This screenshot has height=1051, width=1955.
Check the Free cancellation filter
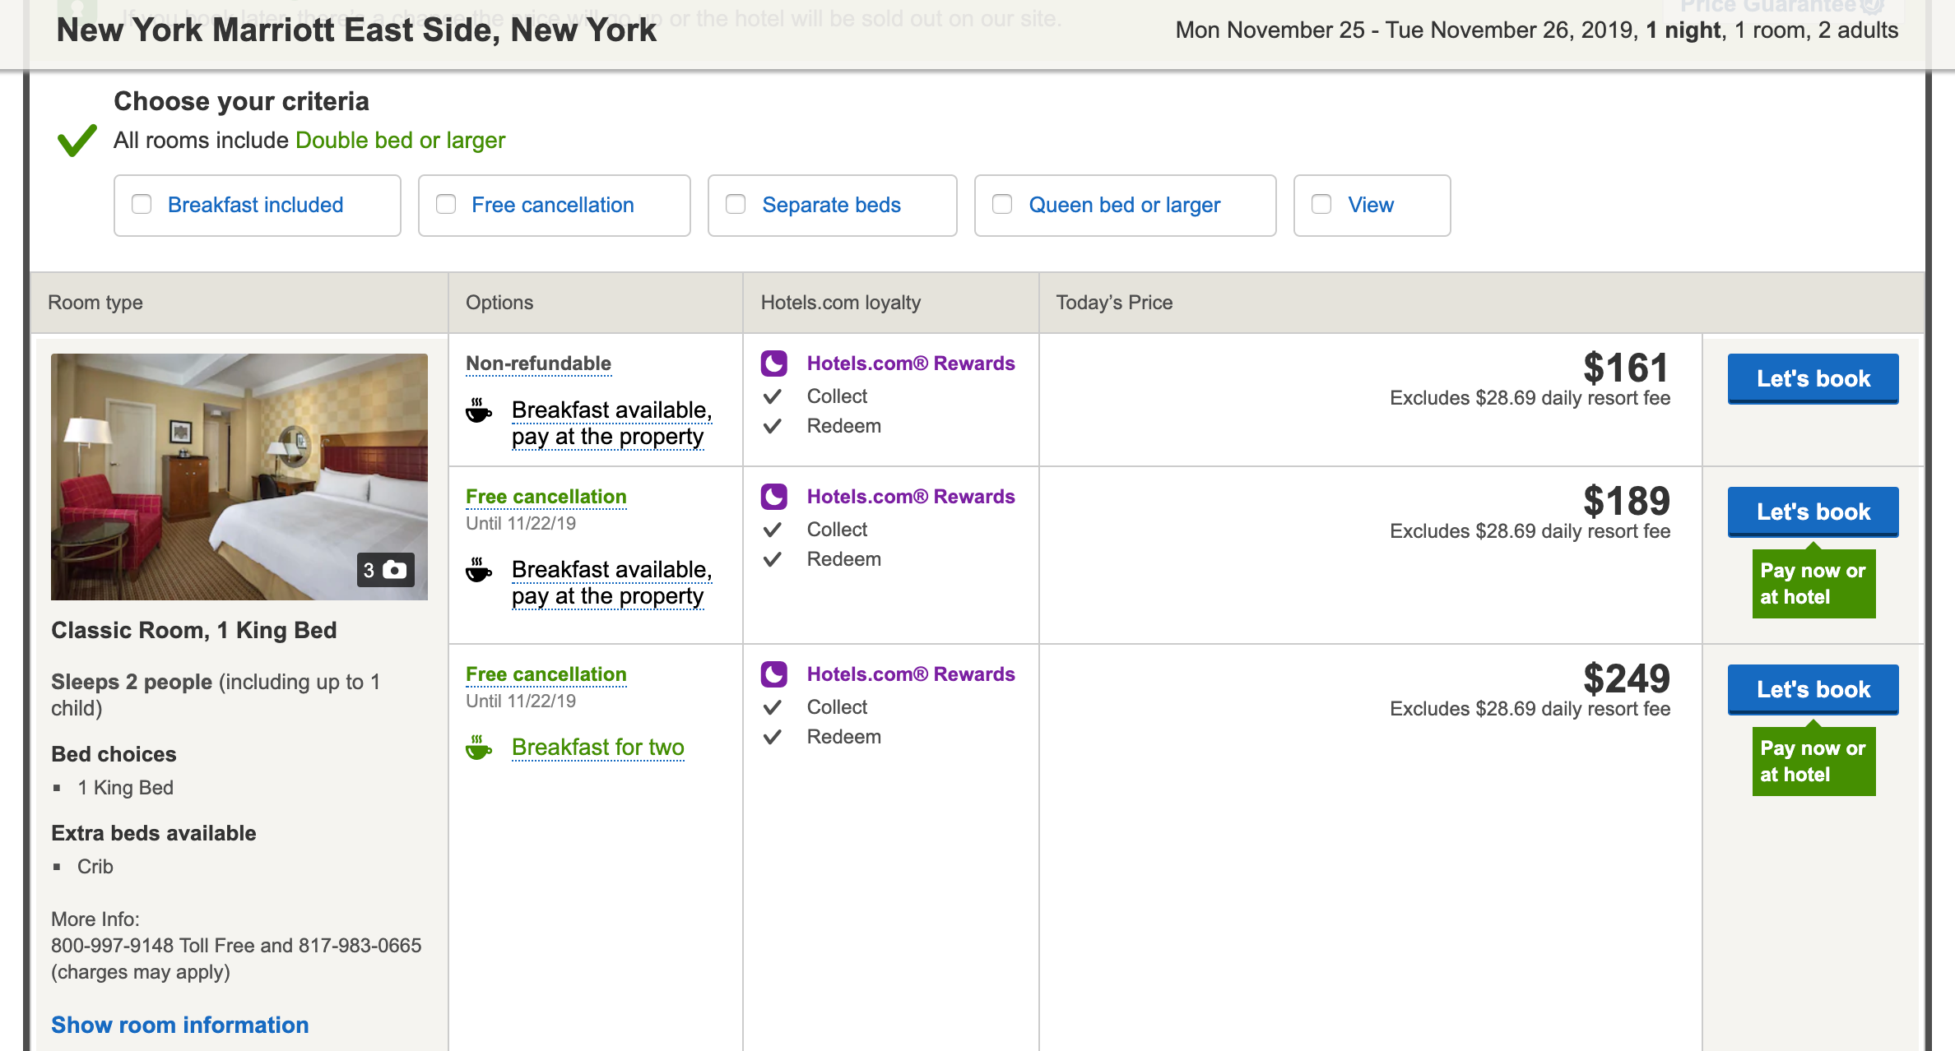pos(446,205)
